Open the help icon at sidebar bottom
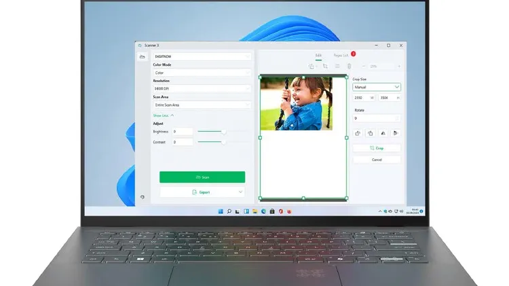The height and width of the screenshot is (286, 509). pyautogui.click(x=142, y=197)
